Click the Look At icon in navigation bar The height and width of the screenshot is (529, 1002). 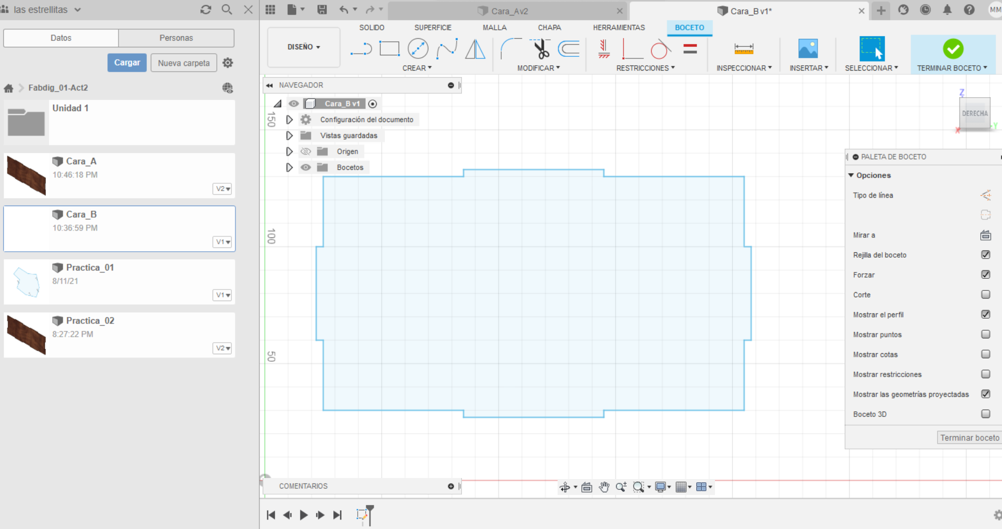pos(587,487)
